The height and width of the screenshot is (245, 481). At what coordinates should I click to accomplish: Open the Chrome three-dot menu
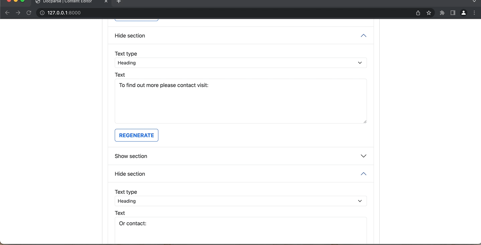click(474, 13)
